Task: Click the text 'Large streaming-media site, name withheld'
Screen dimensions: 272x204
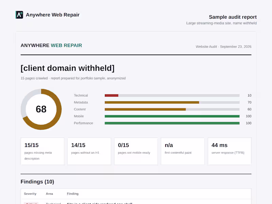Action: pyautogui.click(x=221, y=23)
